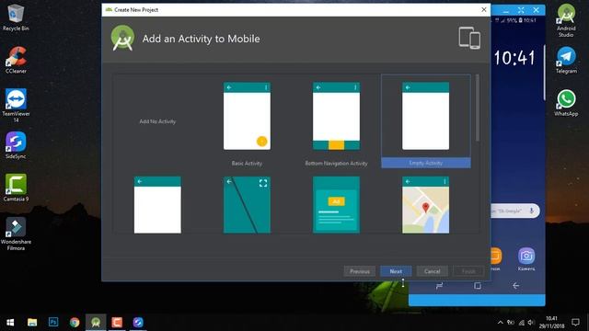589x331 pixels.
Task: Open the Windows Start menu
Action: point(10,323)
